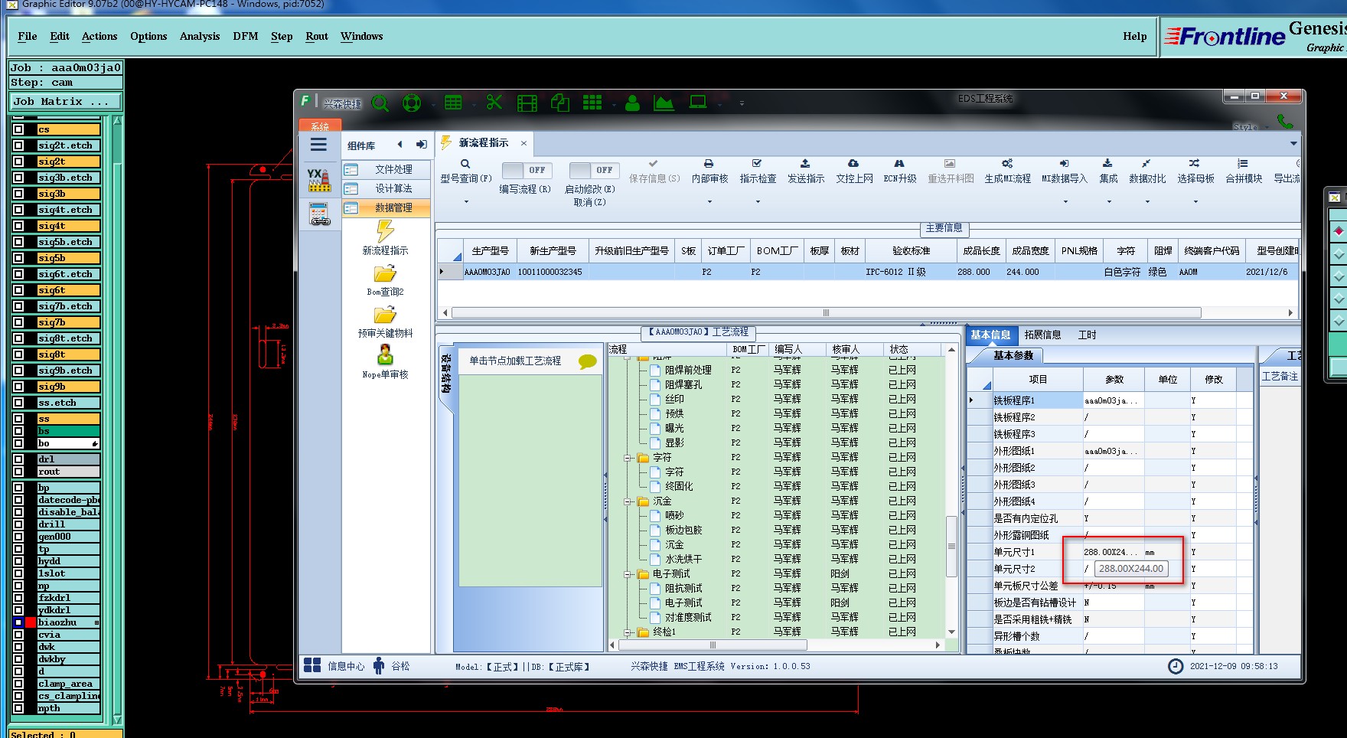
Task: Close the 新流程指示 tab
Action: tap(524, 143)
